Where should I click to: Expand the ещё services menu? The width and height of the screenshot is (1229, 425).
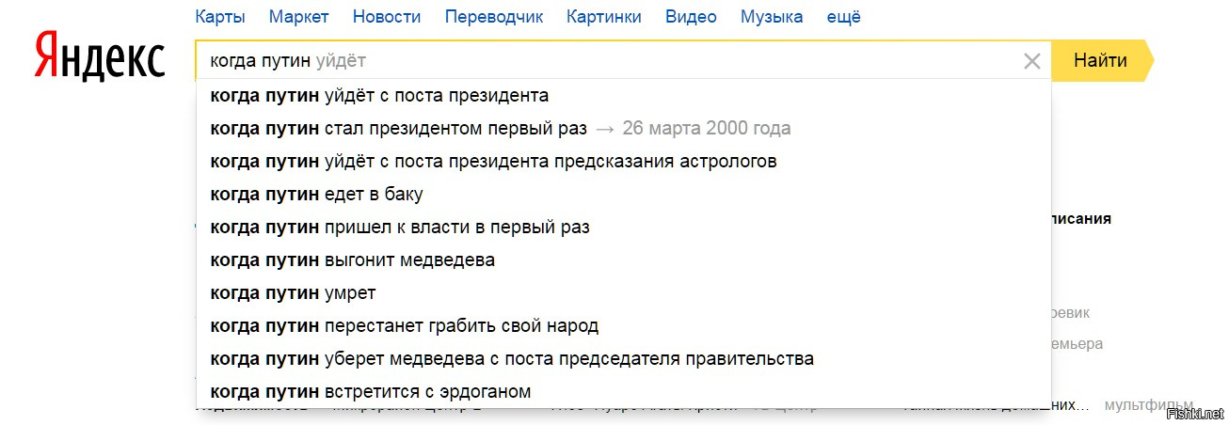coord(843,16)
